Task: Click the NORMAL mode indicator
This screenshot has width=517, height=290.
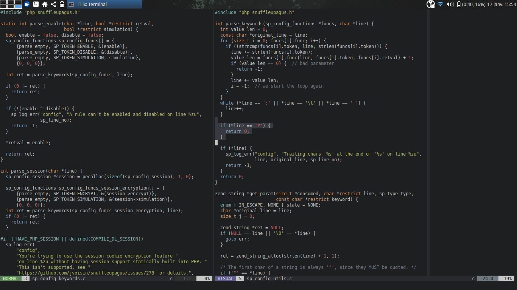Action: point(11,279)
